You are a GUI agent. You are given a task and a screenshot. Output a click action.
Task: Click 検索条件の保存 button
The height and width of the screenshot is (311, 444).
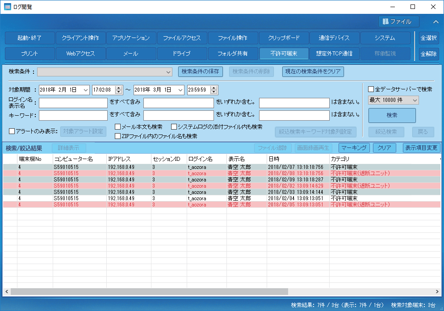(x=201, y=71)
